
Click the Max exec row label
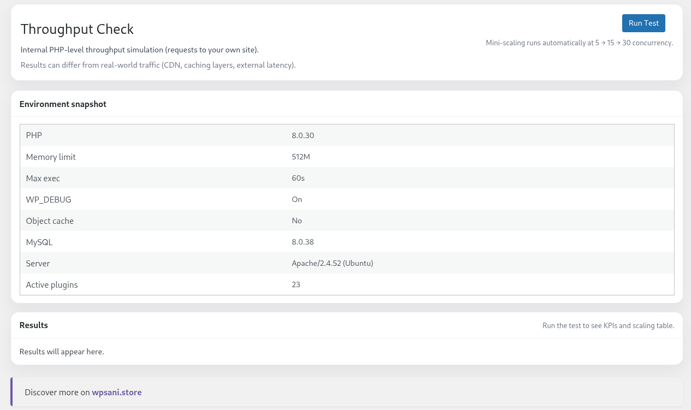43,178
